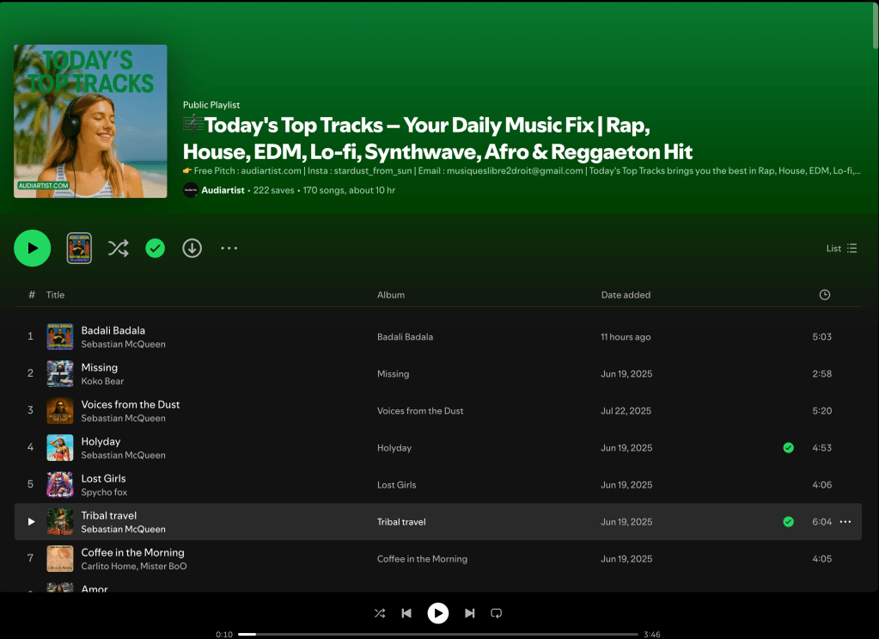Open artist Koko Bear

(102, 381)
